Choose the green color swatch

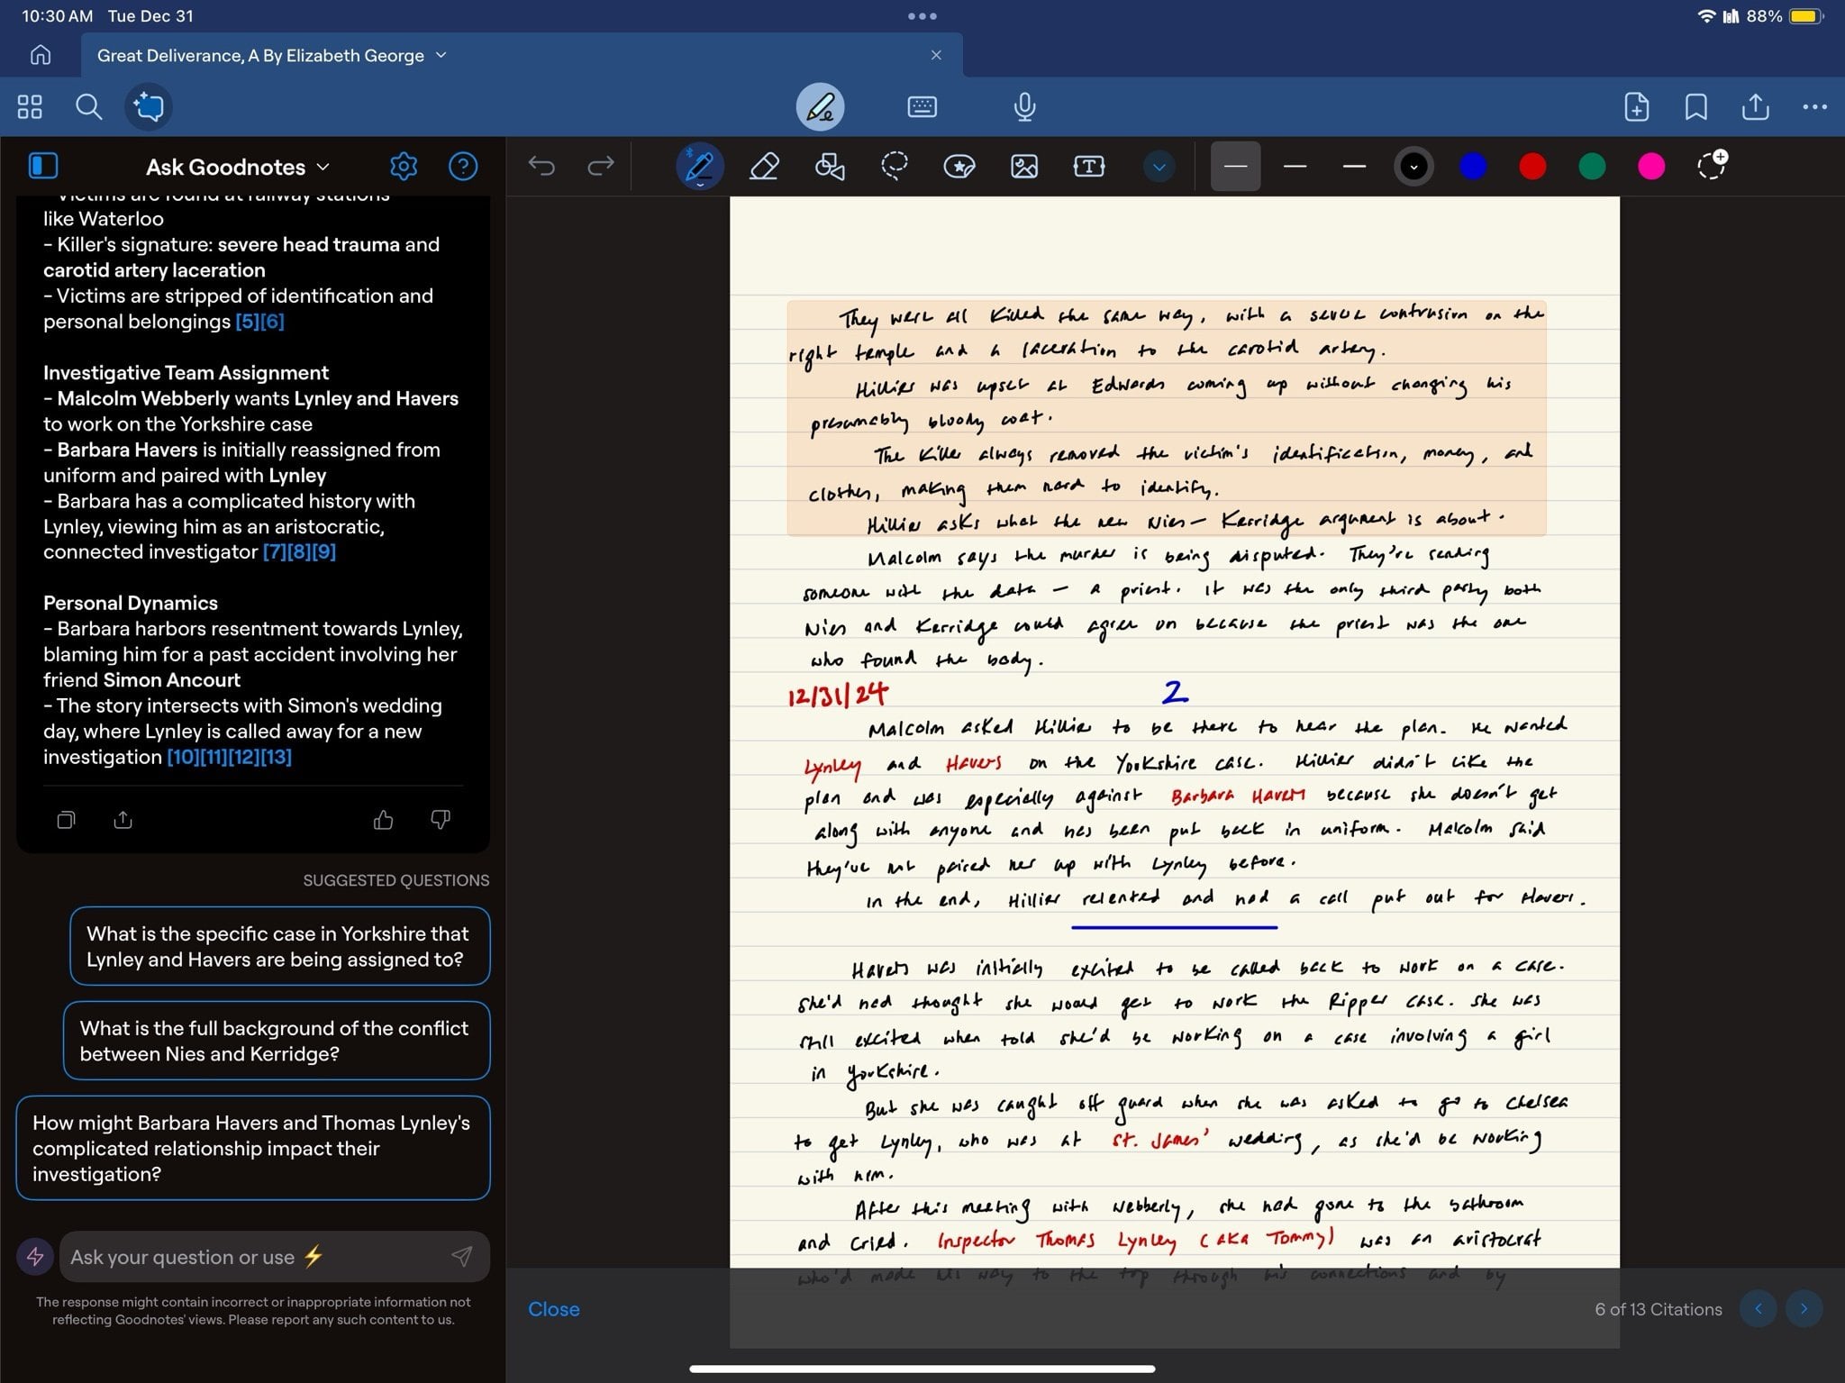point(1592,167)
